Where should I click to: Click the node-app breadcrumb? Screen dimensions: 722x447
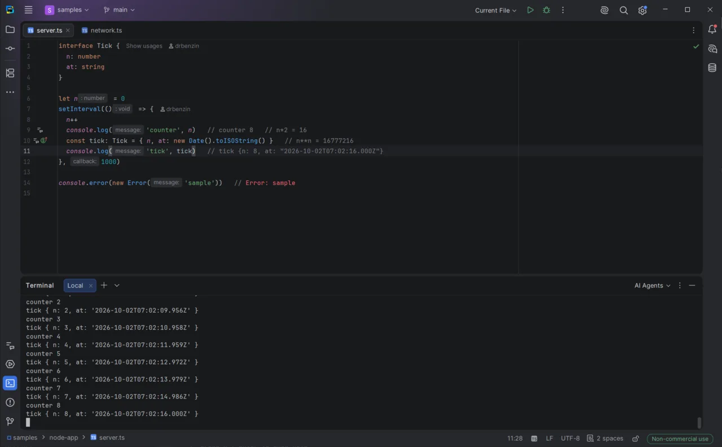coord(64,437)
